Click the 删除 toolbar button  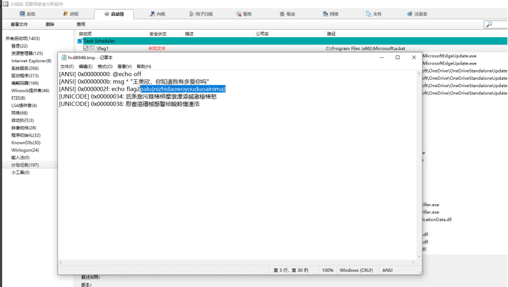[50, 24]
